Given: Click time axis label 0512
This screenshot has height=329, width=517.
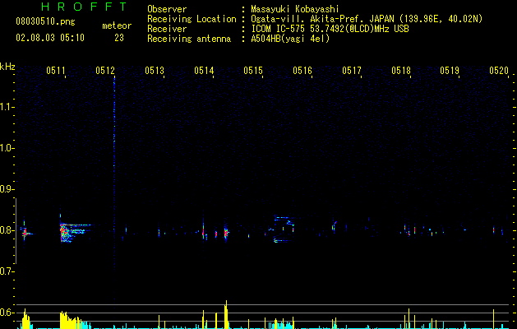Looking at the screenshot, I should (x=105, y=71).
